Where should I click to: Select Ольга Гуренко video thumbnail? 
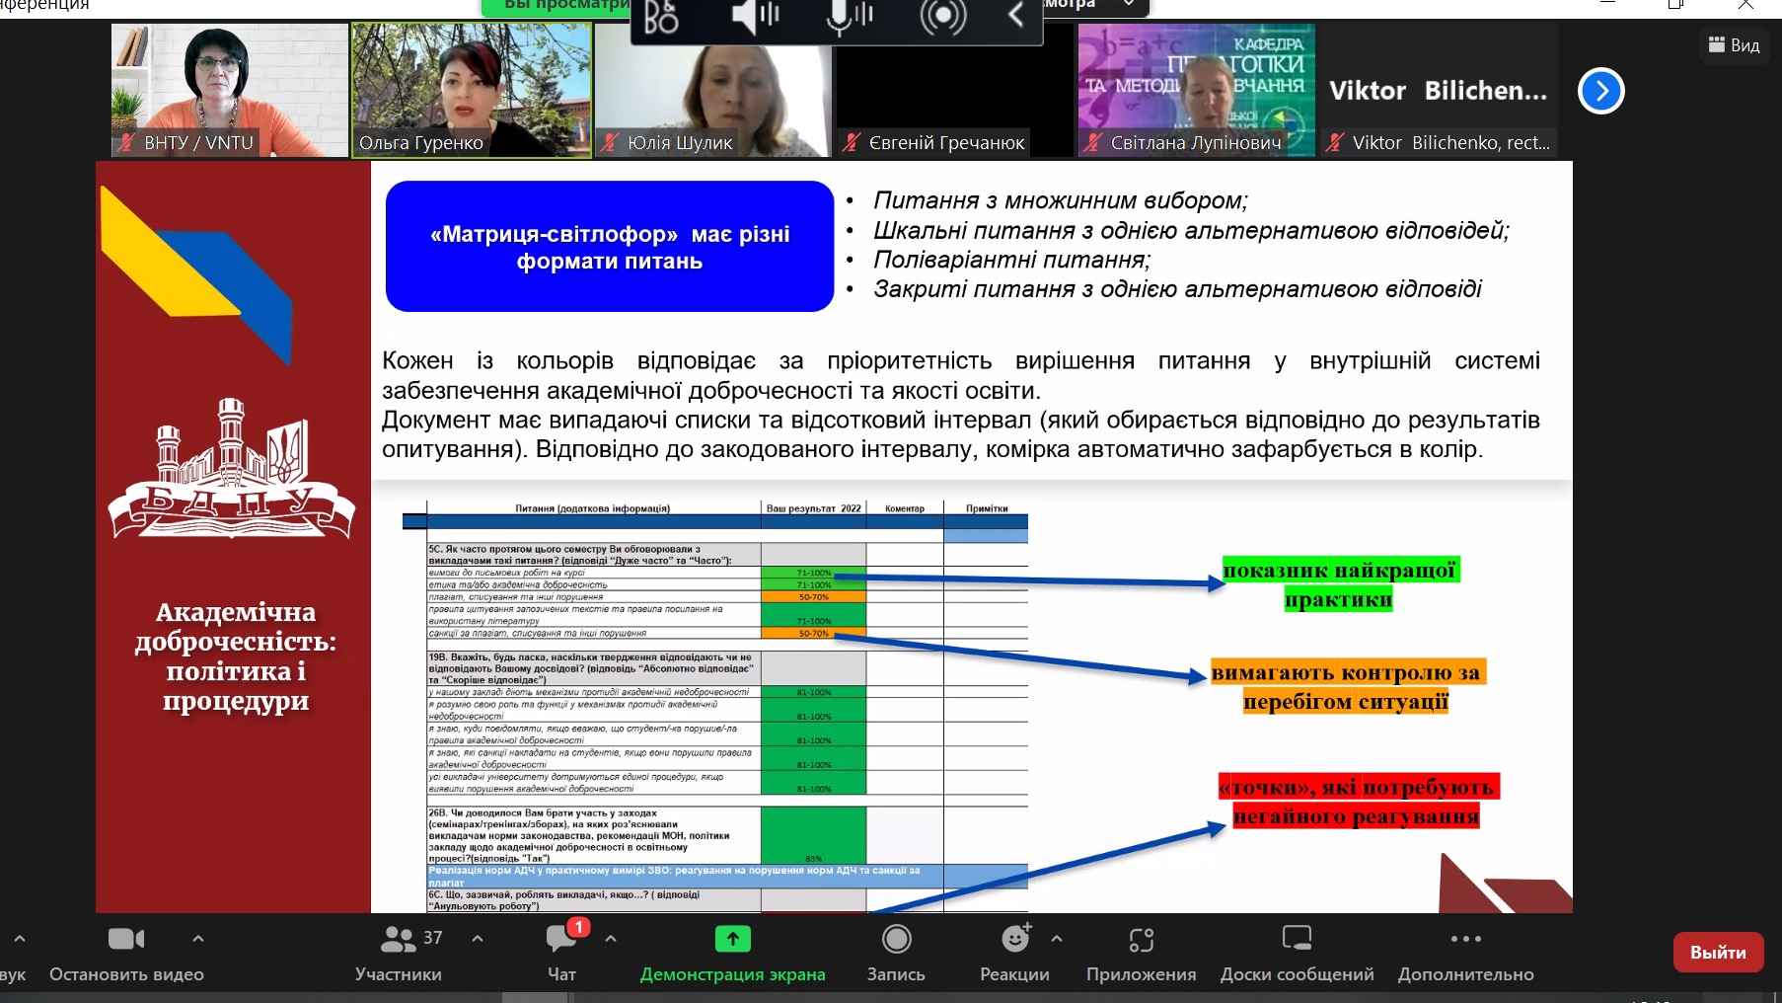pyautogui.click(x=472, y=91)
